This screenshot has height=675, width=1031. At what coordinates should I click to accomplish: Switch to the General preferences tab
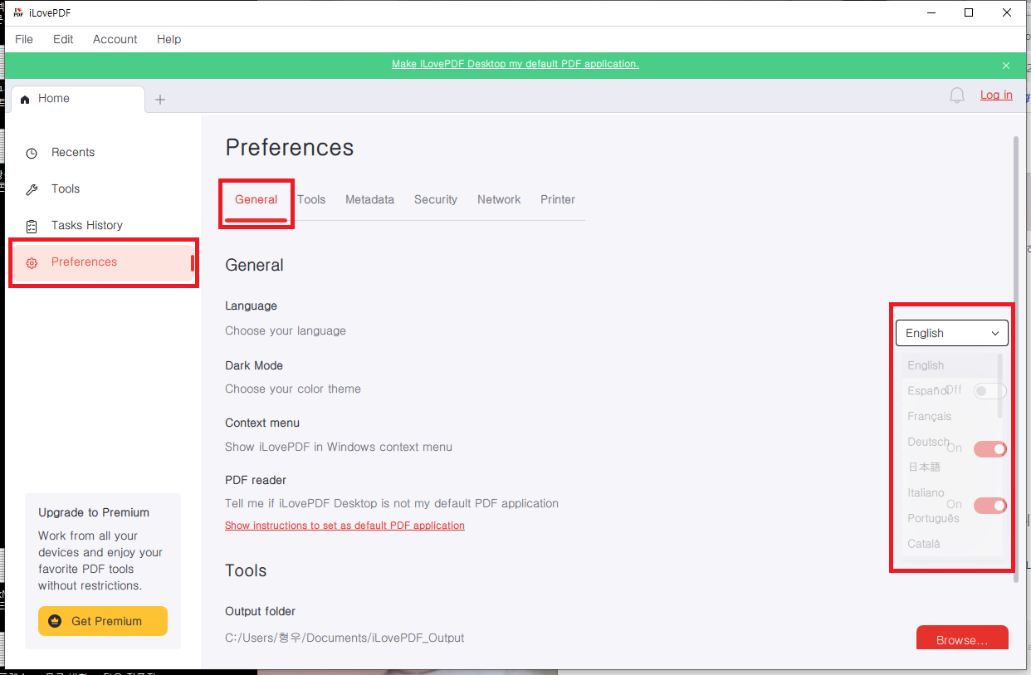pyautogui.click(x=257, y=199)
